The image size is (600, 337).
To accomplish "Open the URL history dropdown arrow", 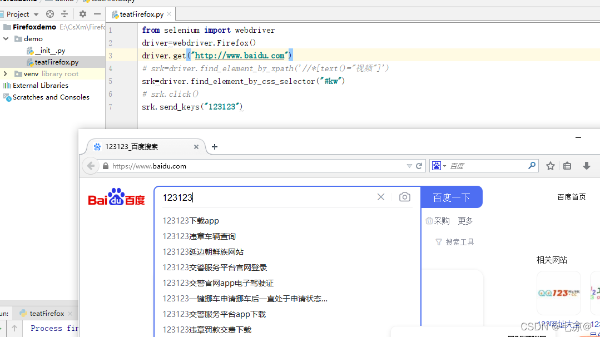I will pos(409,166).
